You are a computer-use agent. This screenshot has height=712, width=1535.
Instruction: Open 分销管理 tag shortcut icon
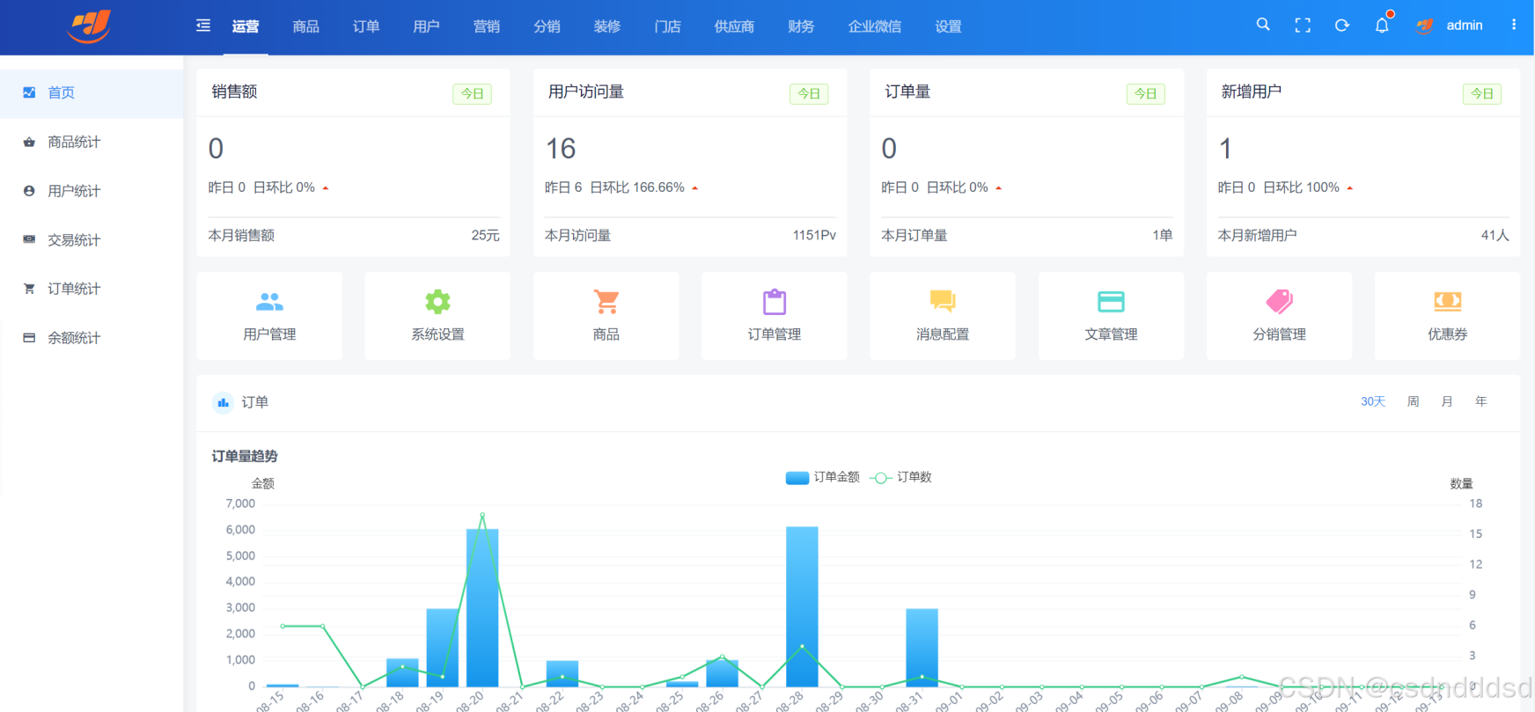point(1280,302)
